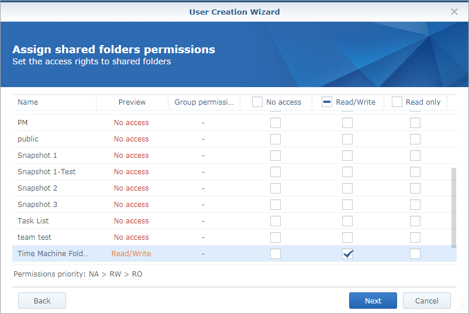
Task: Click the folder list vertical scrollbar
Action: tap(453, 208)
